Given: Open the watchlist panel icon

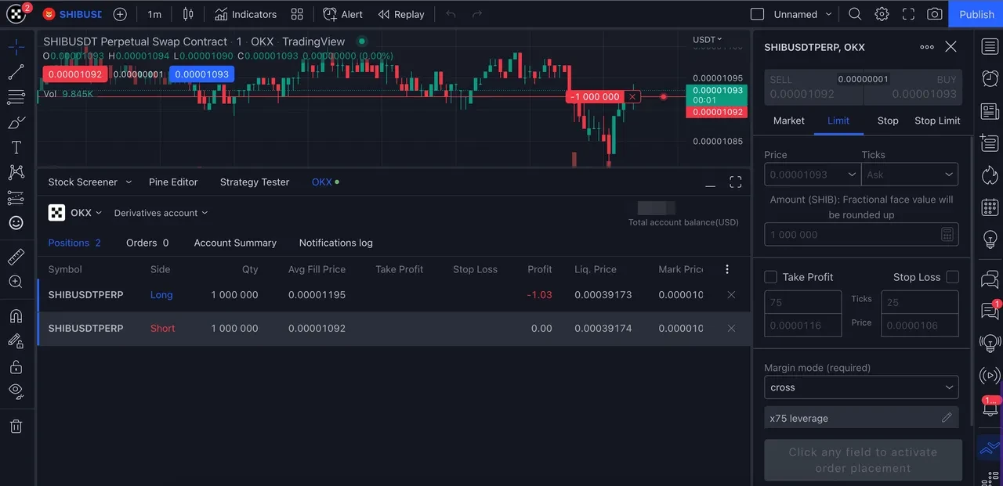Looking at the screenshot, I should point(990,47).
